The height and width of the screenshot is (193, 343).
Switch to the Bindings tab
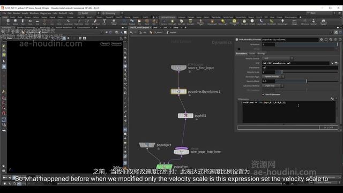(261, 54)
